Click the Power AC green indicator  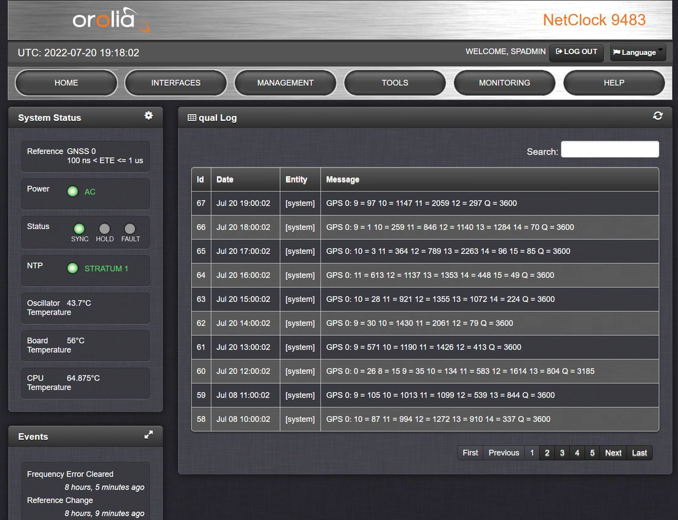[73, 192]
